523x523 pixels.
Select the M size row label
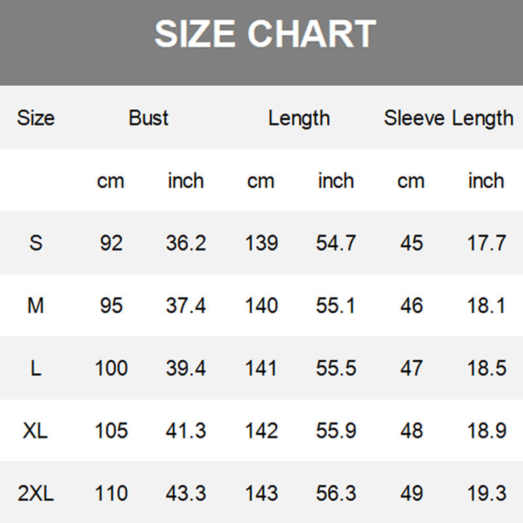tap(36, 305)
